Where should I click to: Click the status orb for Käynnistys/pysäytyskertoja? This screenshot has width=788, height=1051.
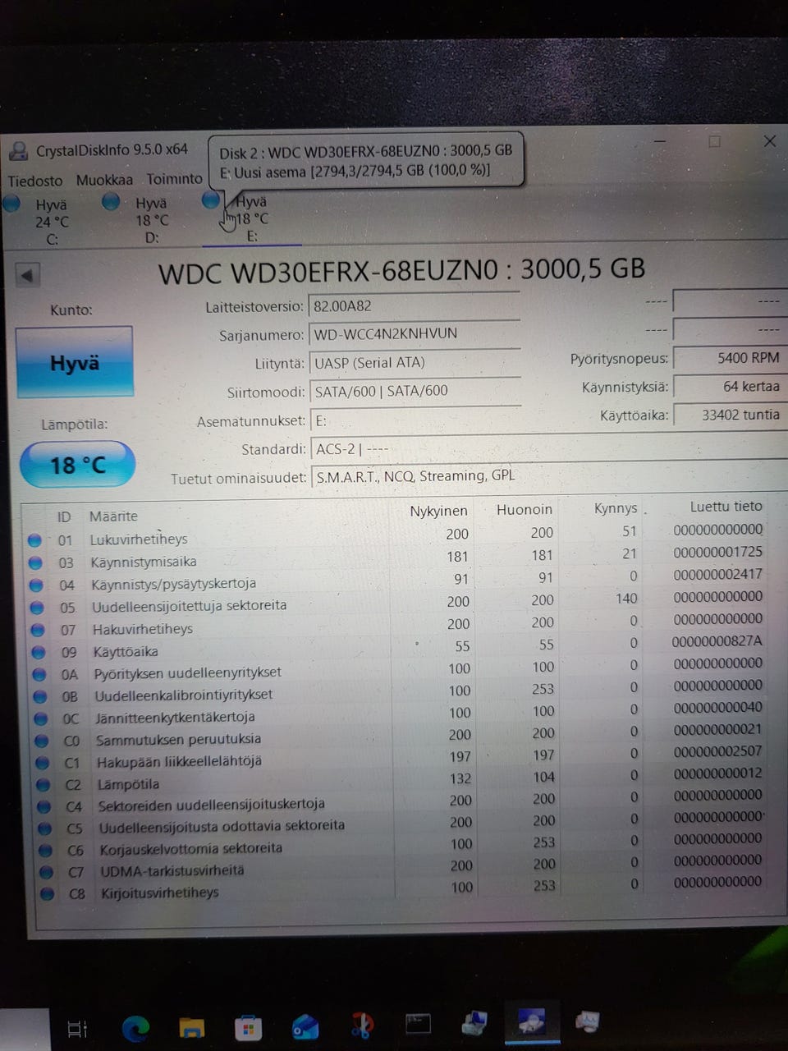(x=36, y=585)
